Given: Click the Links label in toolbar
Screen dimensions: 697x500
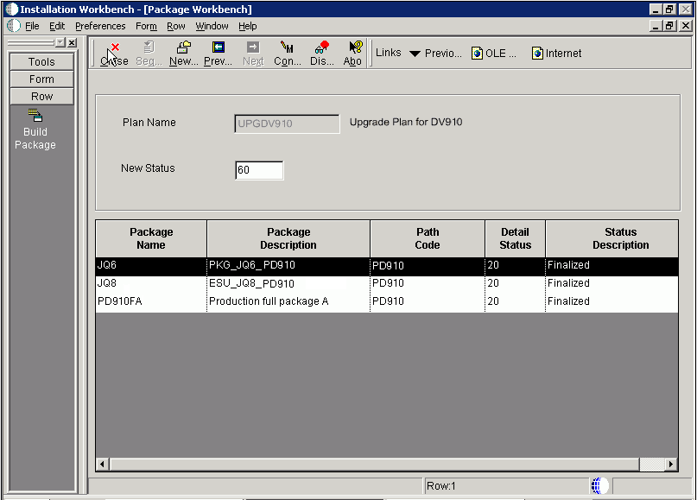Looking at the screenshot, I should [x=389, y=53].
